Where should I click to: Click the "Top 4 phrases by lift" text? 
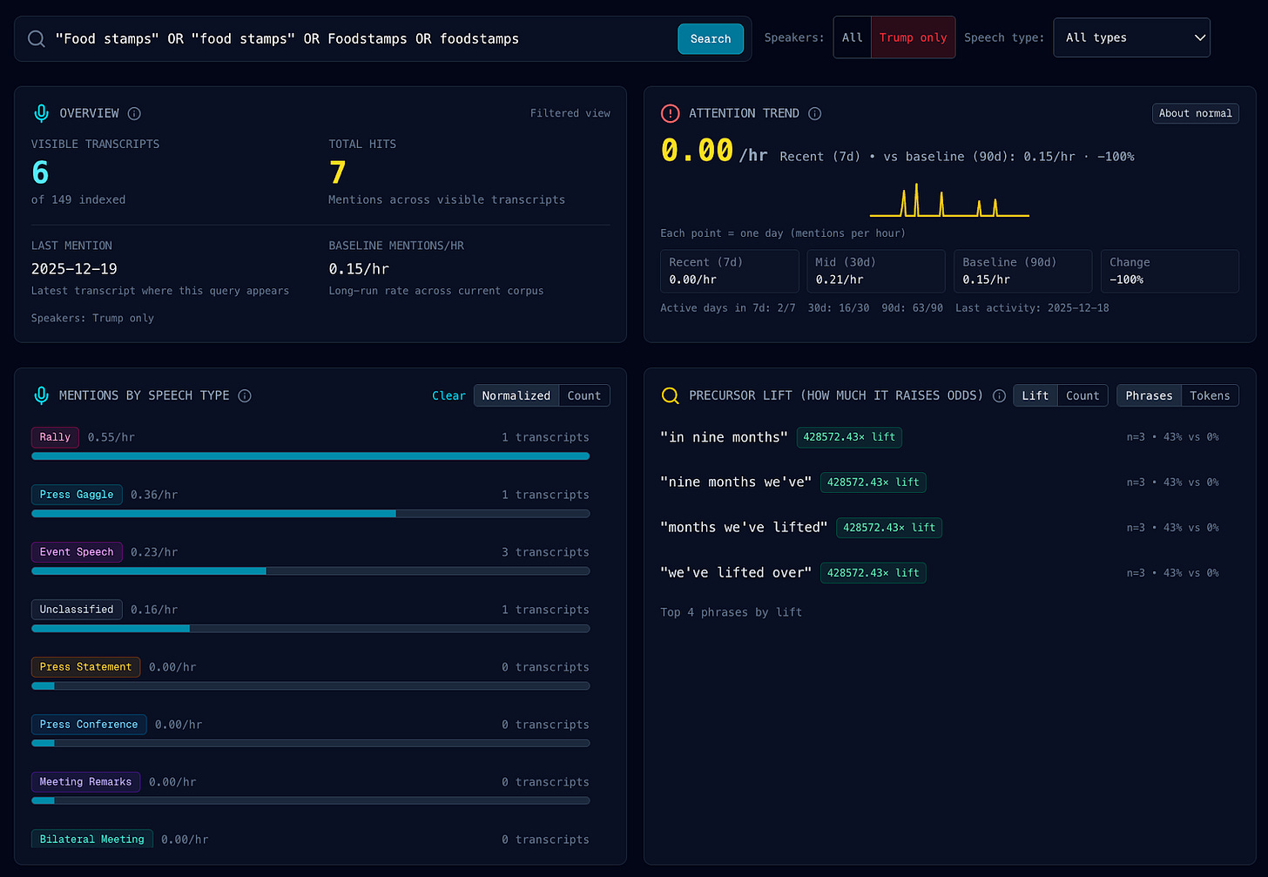pos(731,612)
